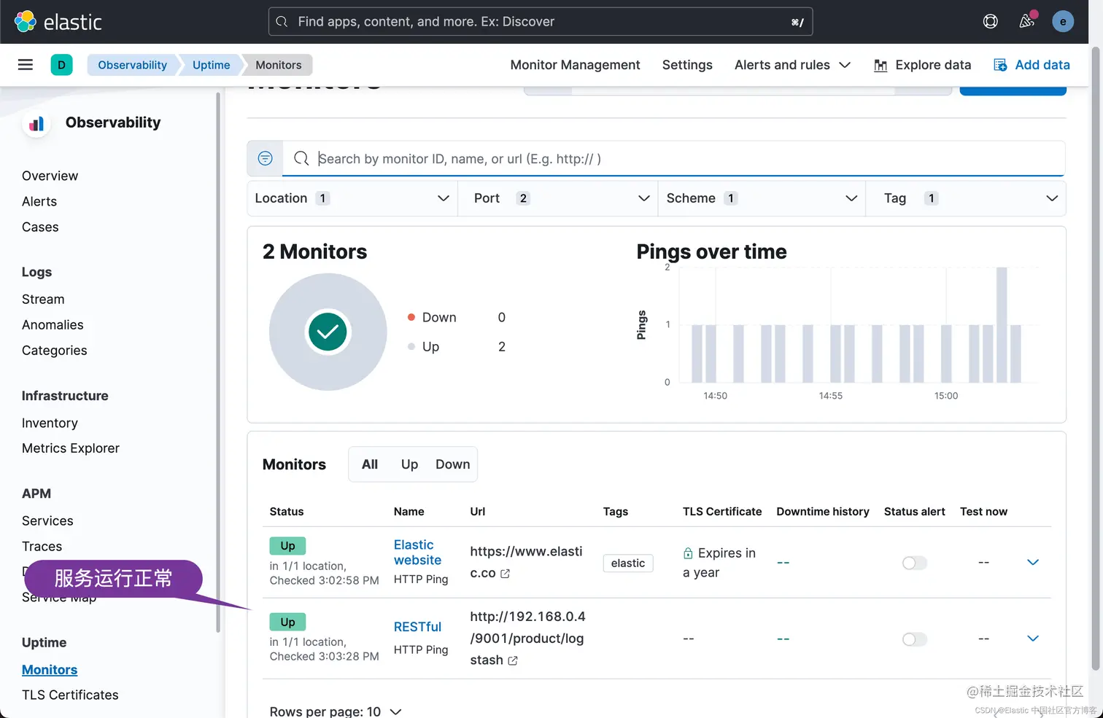This screenshot has height=718, width=1103.
Task: Open elastic.co URL external link icon
Action: coord(505,574)
